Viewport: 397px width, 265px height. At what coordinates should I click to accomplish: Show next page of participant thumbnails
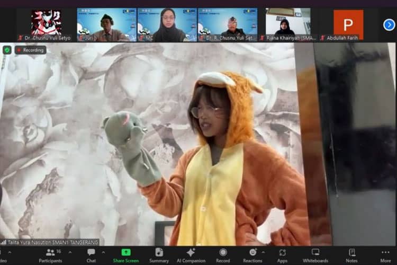tap(389, 25)
